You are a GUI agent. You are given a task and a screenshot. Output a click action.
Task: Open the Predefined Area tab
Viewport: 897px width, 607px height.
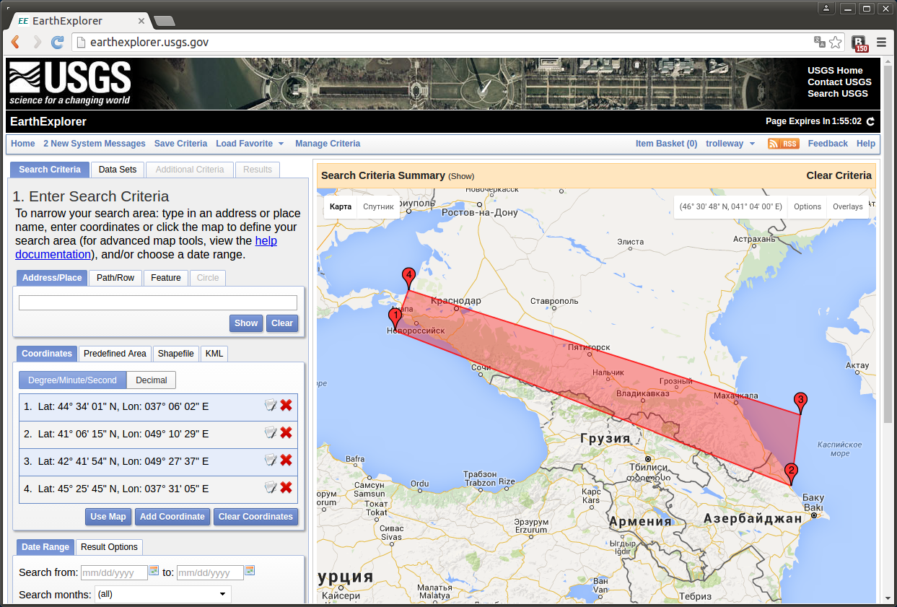coord(115,354)
